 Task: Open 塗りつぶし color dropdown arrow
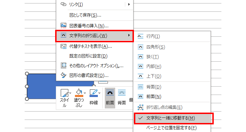pyautogui.click(x=85, y=93)
